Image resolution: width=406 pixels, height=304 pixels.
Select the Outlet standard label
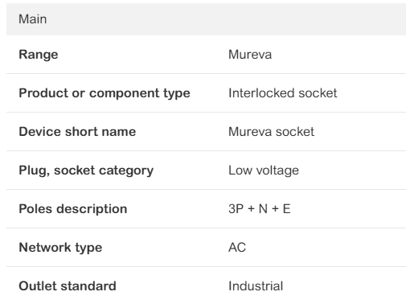(68, 286)
